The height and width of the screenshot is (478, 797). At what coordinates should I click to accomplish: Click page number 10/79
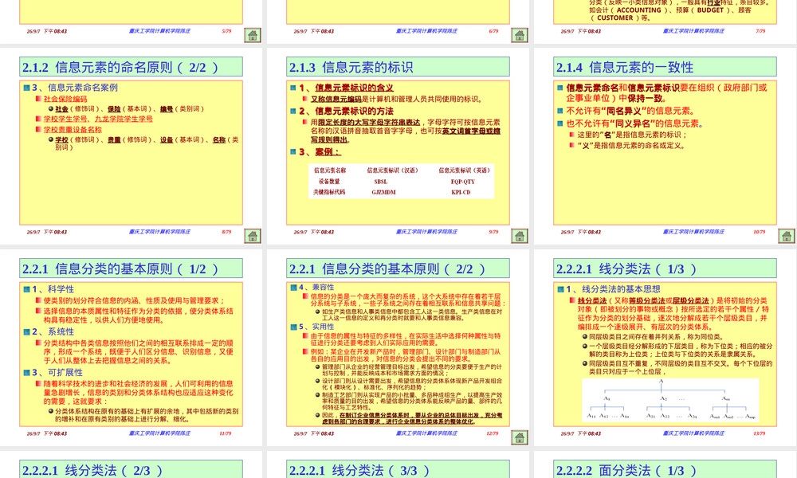[x=760, y=232]
